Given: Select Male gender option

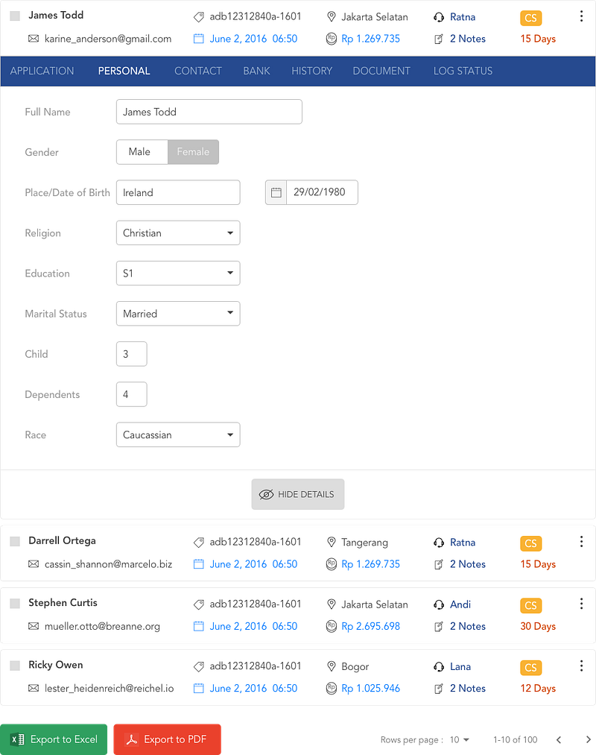Looking at the screenshot, I should tap(142, 152).
